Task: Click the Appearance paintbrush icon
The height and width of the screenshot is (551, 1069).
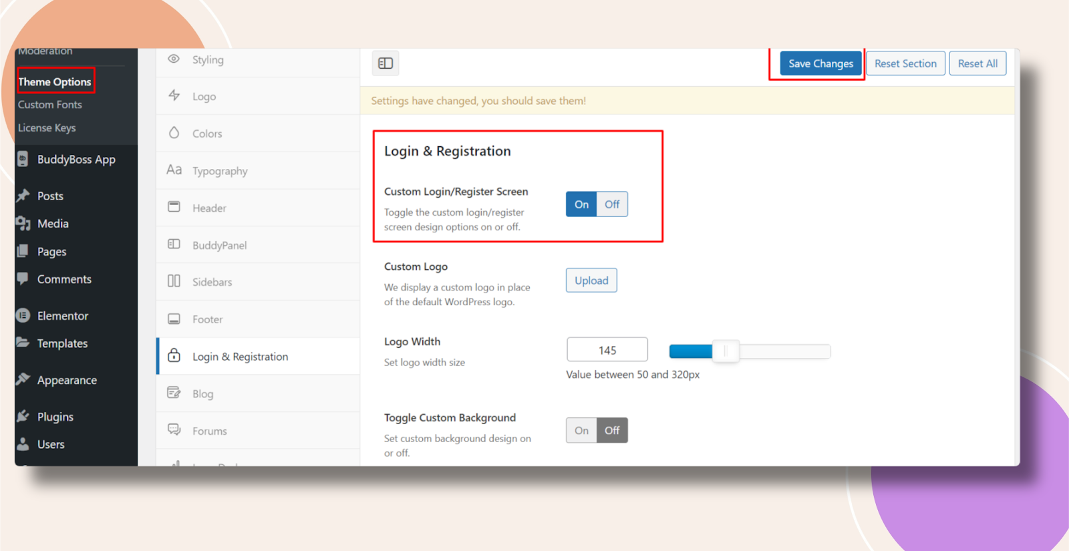Action: click(x=23, y=379)
